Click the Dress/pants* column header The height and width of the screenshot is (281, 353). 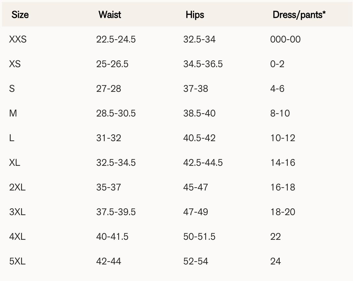click(x=299, y=15)
